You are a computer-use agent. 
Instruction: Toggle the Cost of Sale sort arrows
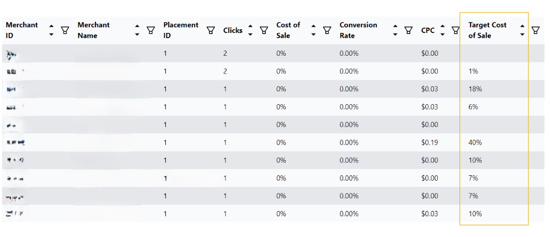pyautogui.click(x=313, y=30)
